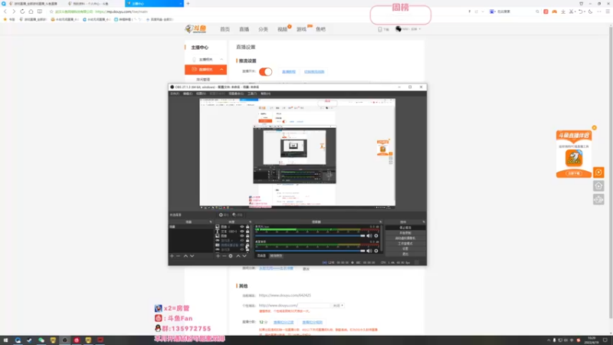The width and height of the screenshot is (613, 345).
Task: Click 启动虚拟摄像机 in OBS Controls
Action: coord(405,238)
